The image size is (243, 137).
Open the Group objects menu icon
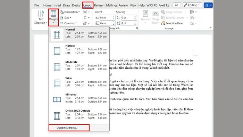[193, 18]
